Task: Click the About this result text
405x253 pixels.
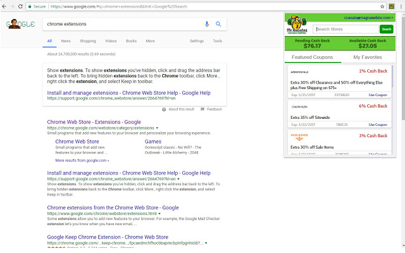Action: (182, 109)
